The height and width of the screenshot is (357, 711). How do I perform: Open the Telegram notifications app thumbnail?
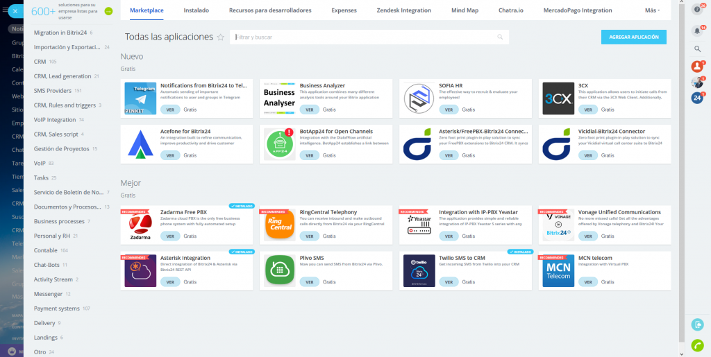coord(140,98)
